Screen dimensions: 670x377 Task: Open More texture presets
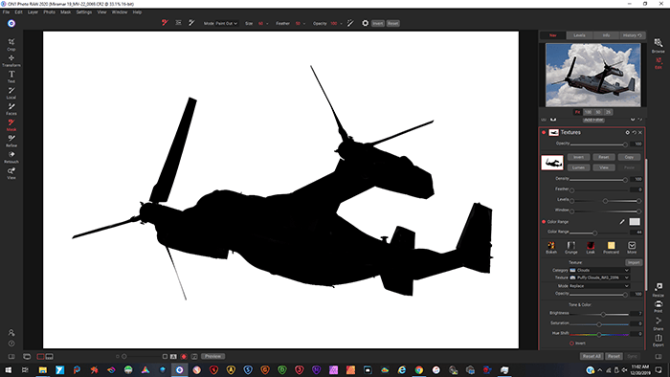632,247
